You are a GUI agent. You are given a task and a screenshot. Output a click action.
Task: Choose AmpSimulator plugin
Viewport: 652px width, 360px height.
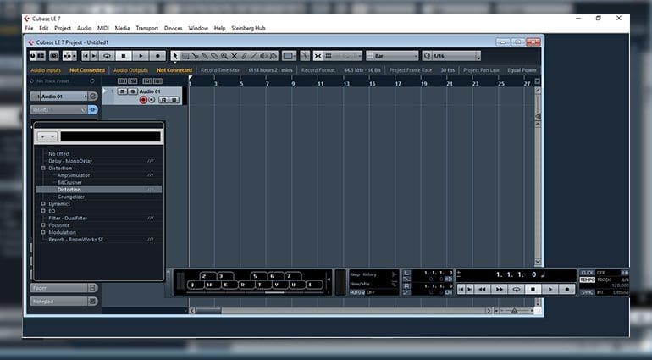pos(74,175)
